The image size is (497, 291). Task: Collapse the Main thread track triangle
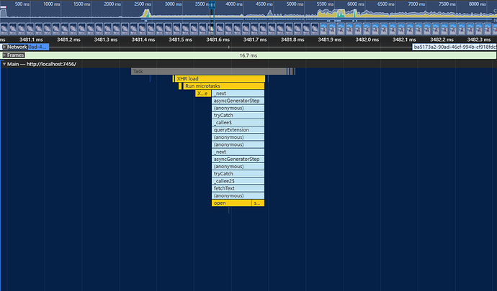tap(4, 64)
